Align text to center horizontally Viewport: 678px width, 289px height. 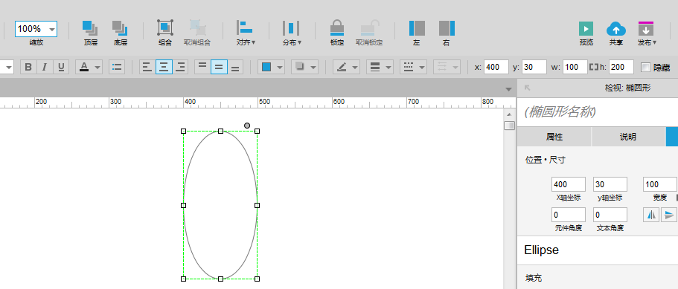click(164, 67)
